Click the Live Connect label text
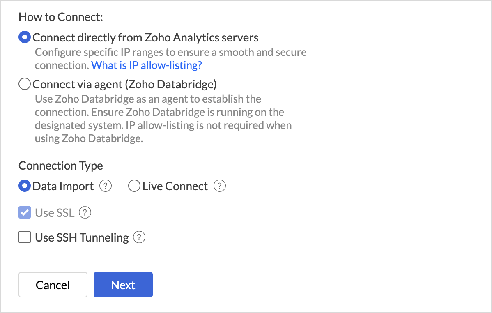This screenshot has width=492, height=313. [x=175, y=186]
